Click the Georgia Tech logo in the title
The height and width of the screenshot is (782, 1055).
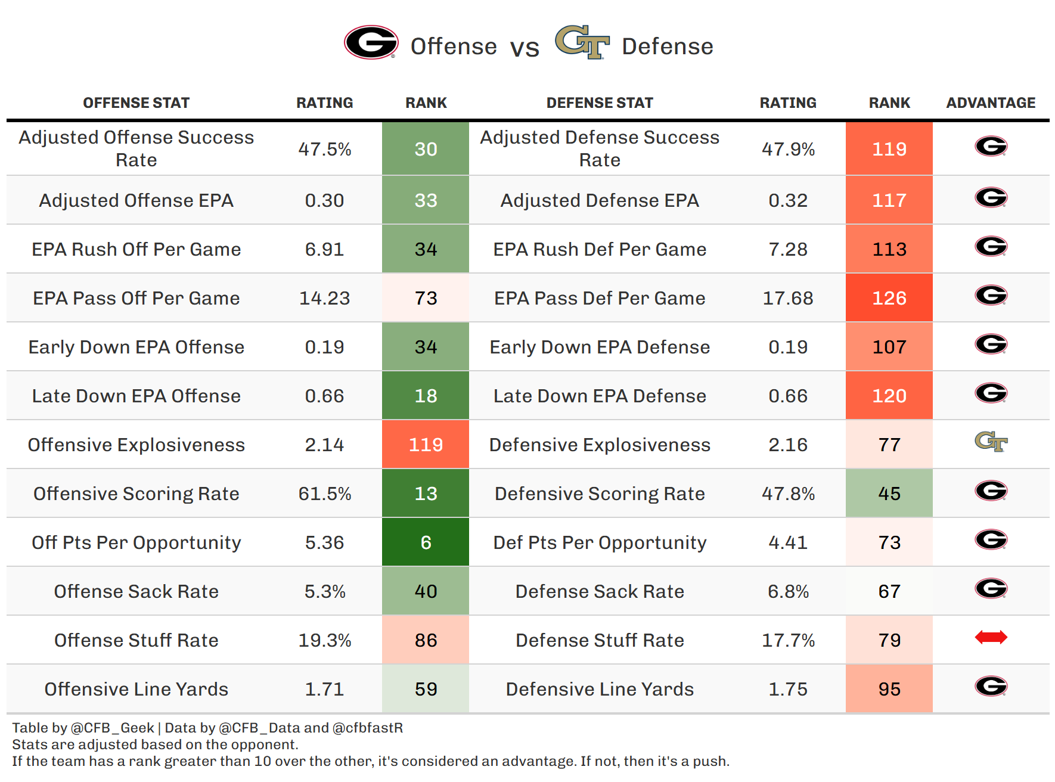(x=582, y=42)
